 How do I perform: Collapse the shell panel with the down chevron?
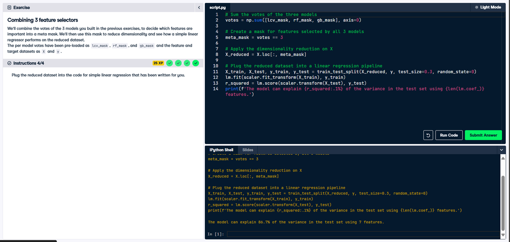(501, 150)
